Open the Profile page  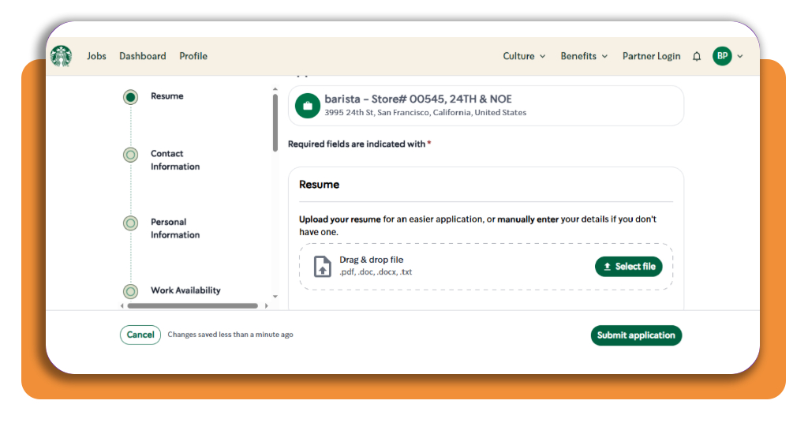pyautogui.click(x=193, y=56)
